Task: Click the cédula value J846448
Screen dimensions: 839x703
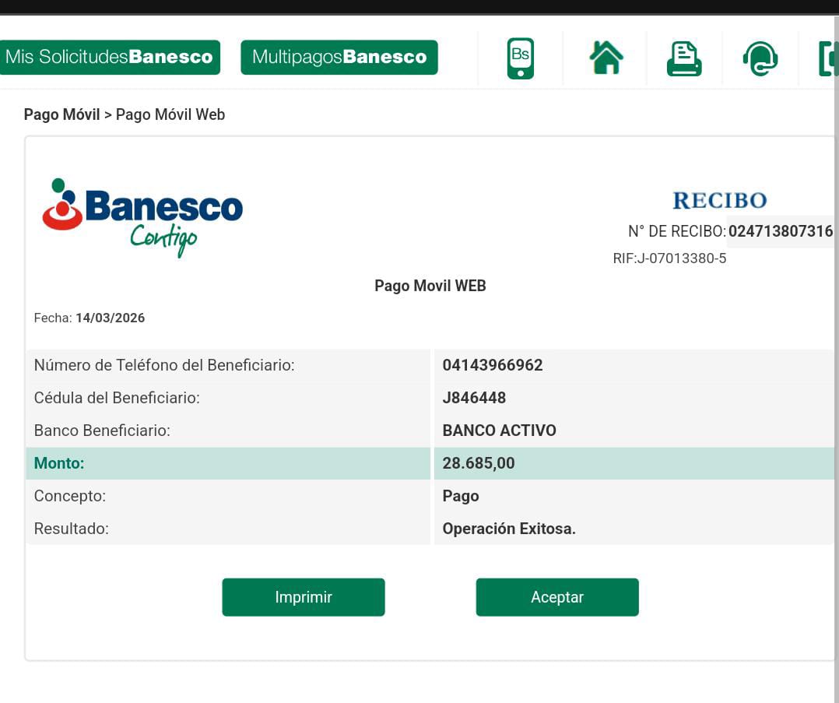Action: tap(474, 398)
